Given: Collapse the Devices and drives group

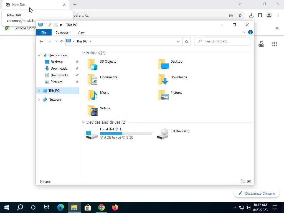Looking at the screenshot, I should pos(83,122).
